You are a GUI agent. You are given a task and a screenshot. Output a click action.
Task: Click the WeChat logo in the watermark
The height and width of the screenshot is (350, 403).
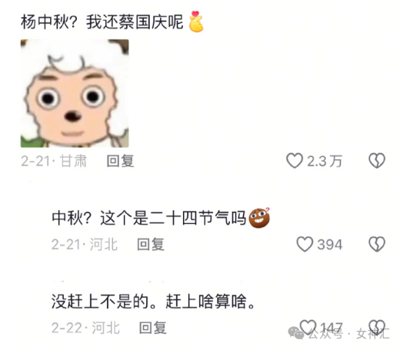296,333
